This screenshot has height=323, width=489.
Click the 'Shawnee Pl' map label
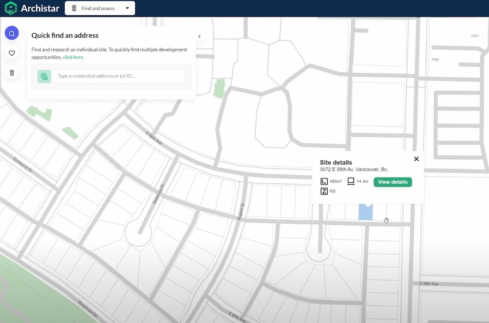click(x=158, y=194)
